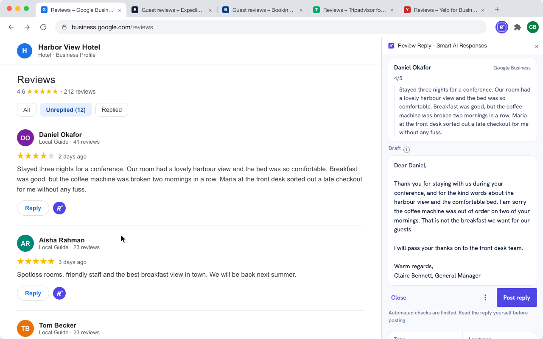Click the 212 reviews count
Image resolution: width=543 pixels, height=339 pixels.
coord(80,92)
